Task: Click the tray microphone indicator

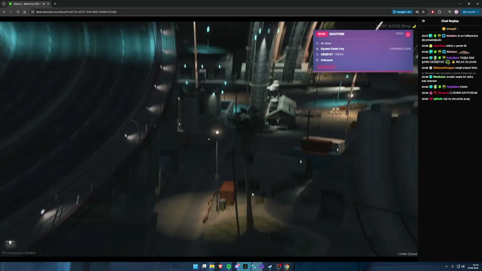Action: coord(452,267)
